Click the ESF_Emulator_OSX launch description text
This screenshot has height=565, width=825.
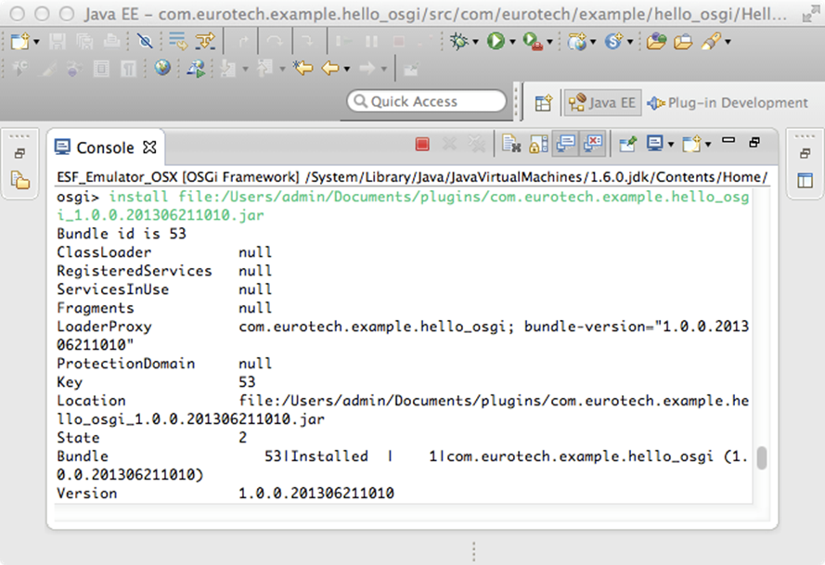tap(412, 177)
